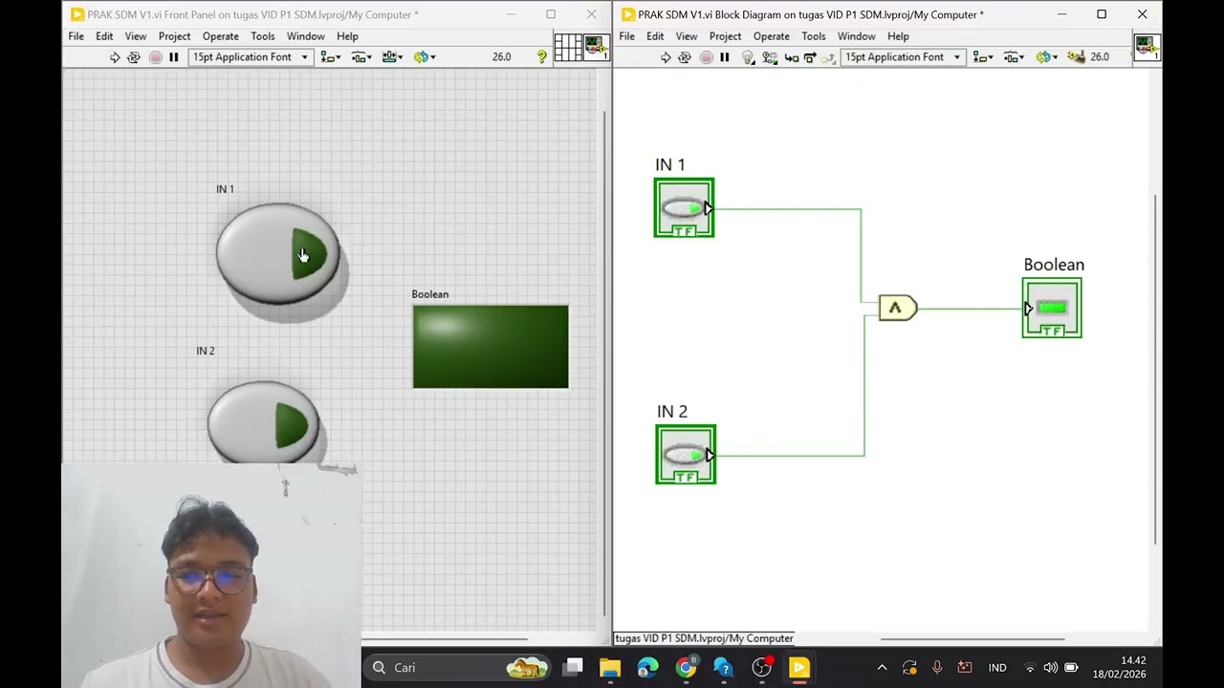The width and height of the screenshot is (1224, 688).
Task: Click VI icon in Block Diagram corner
Action: pyautogui.click(x=1147, y=48)
